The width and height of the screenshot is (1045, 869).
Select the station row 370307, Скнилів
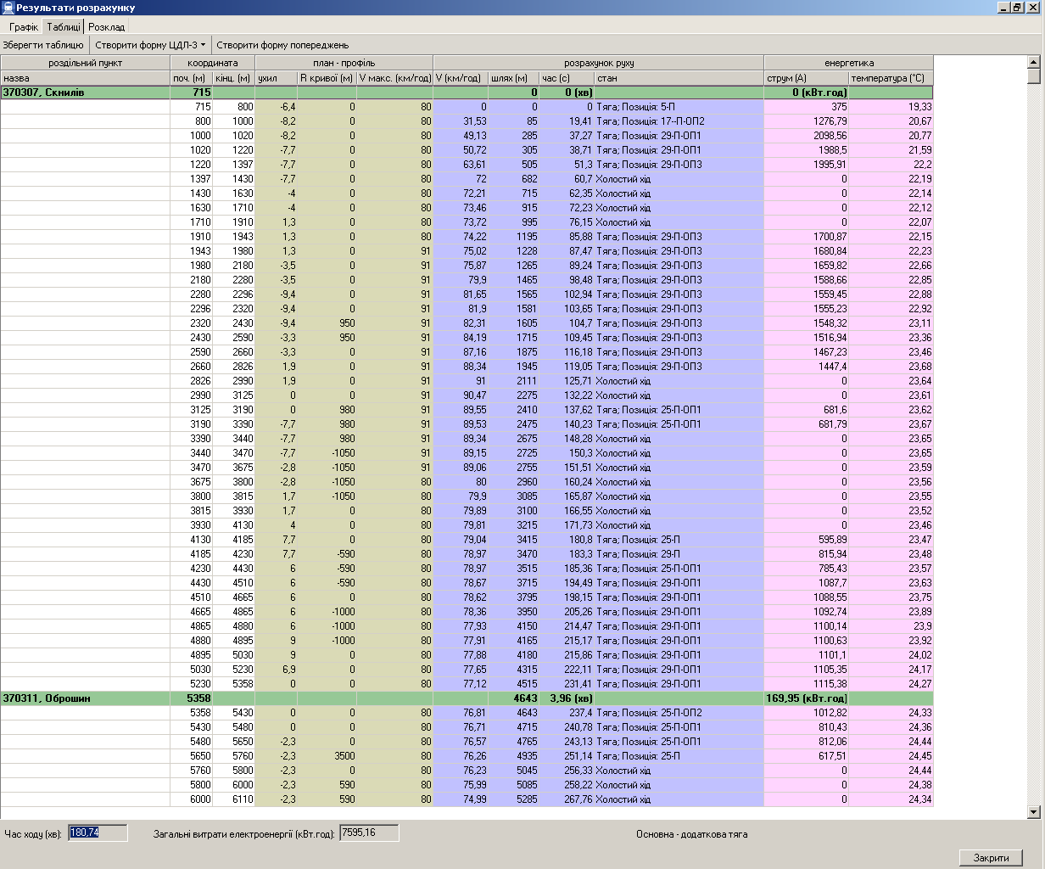coord(85,93)
